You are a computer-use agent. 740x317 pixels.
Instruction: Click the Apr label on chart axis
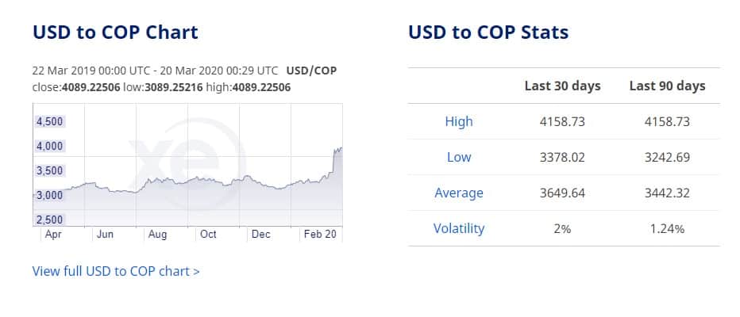tap(53, 234)
